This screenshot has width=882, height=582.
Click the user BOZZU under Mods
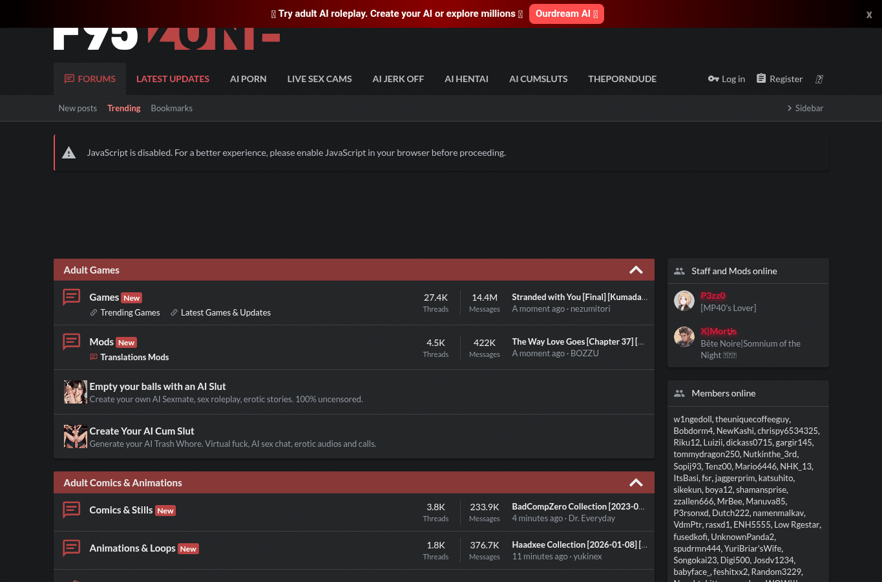pos(585,353)
